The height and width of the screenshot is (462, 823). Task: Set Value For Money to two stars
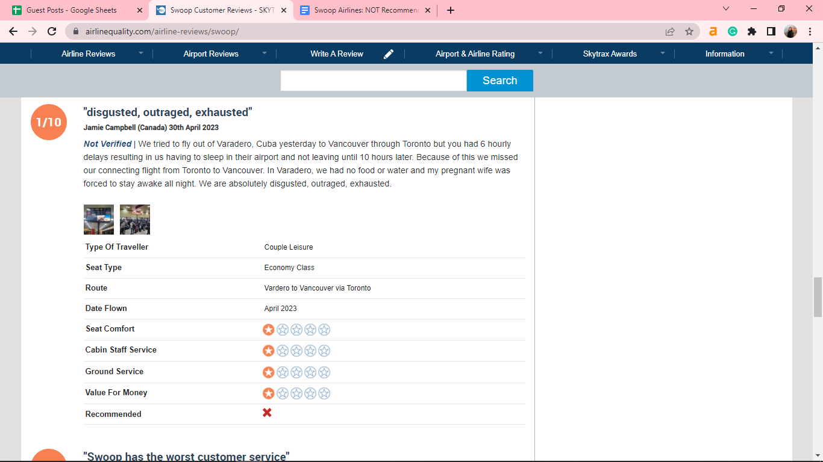pyautogui.click(x=283, y=393)
